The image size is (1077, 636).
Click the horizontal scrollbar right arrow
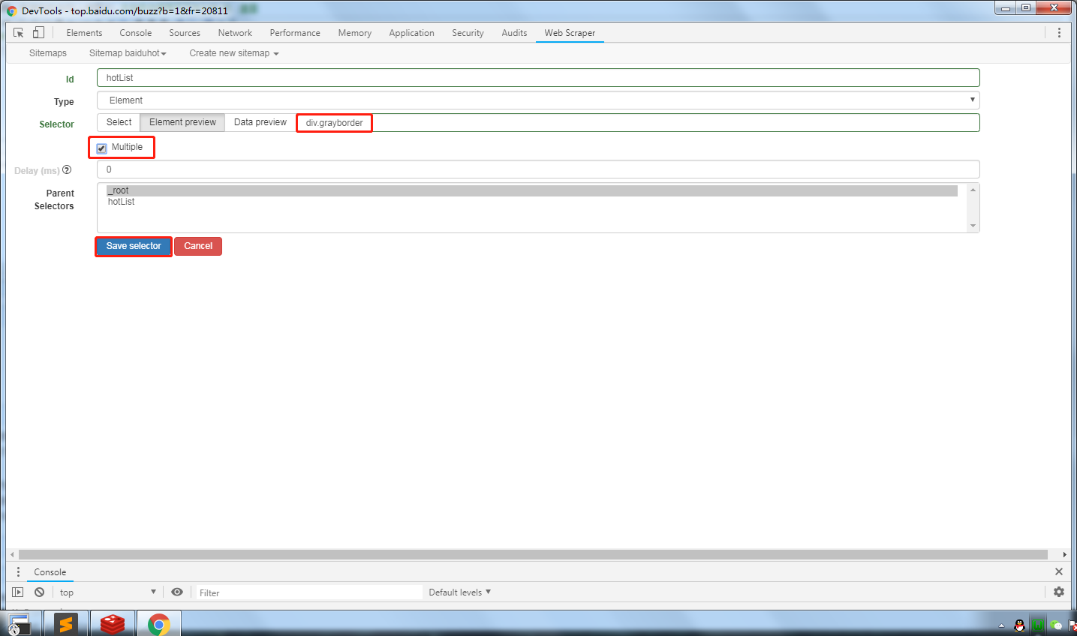[x=1064, y=555]
